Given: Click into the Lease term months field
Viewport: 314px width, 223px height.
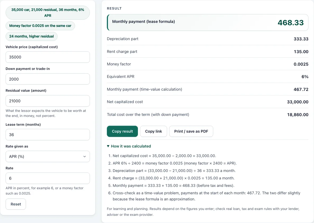Looking at the screenshot, I should tap(48, 135).
